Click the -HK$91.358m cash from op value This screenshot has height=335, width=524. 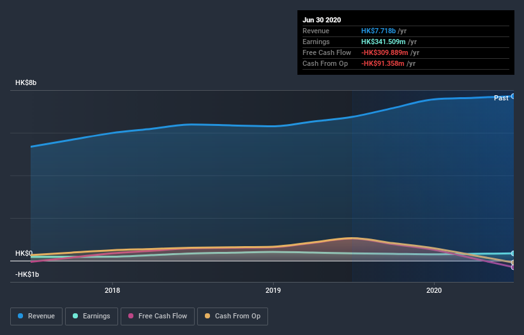[x=383, y=63]
